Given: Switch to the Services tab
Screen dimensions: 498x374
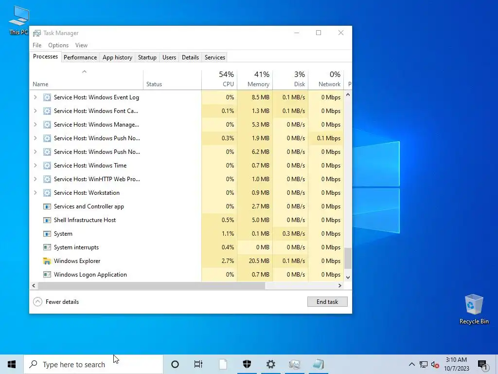Looking at the screenshot, I should 214,57.
